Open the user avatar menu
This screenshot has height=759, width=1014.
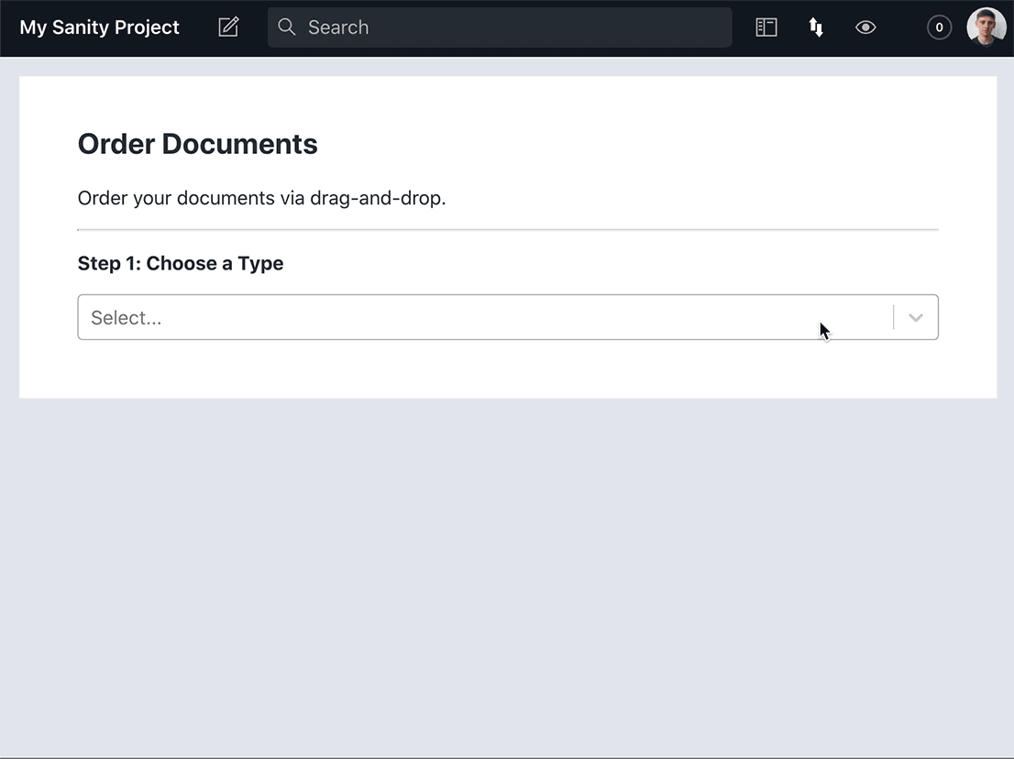pyautogui.click(x=986, y=27)
